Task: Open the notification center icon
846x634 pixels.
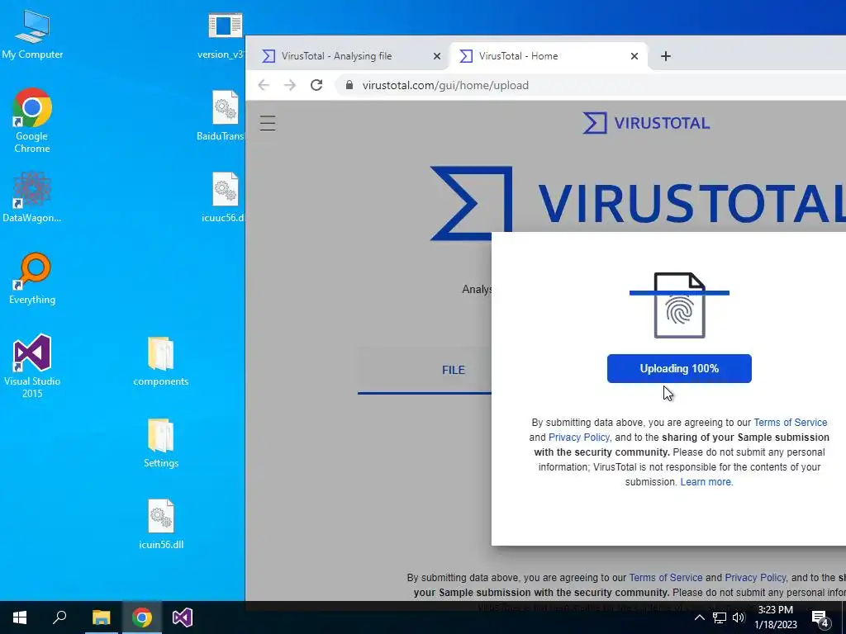Action: [x=820, y=618]
